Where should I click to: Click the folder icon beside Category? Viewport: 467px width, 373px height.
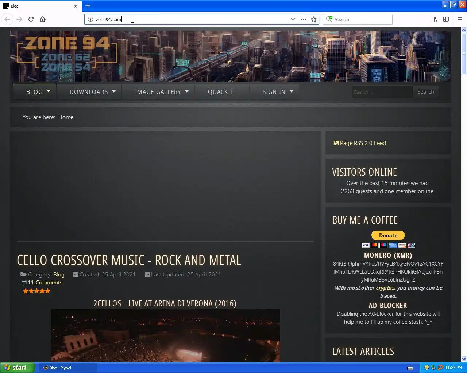click(x=23, y=275)
